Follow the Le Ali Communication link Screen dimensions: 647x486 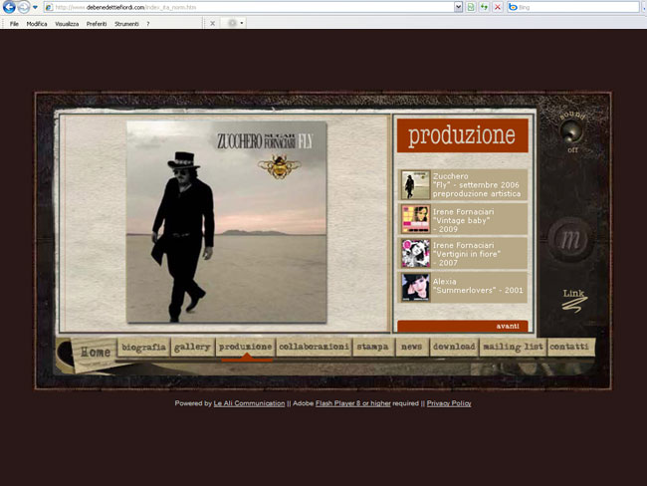[249, 403]
